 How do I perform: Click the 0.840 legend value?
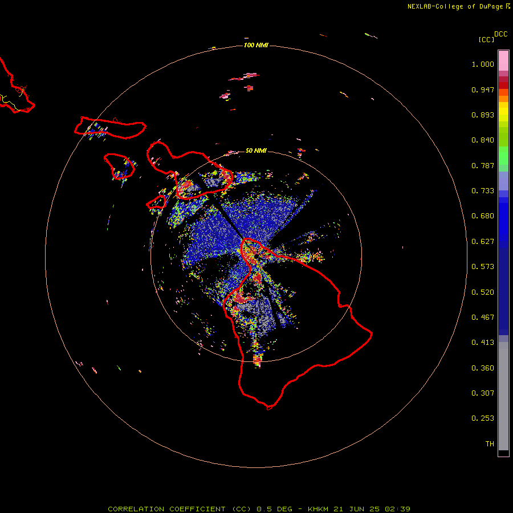483,140
